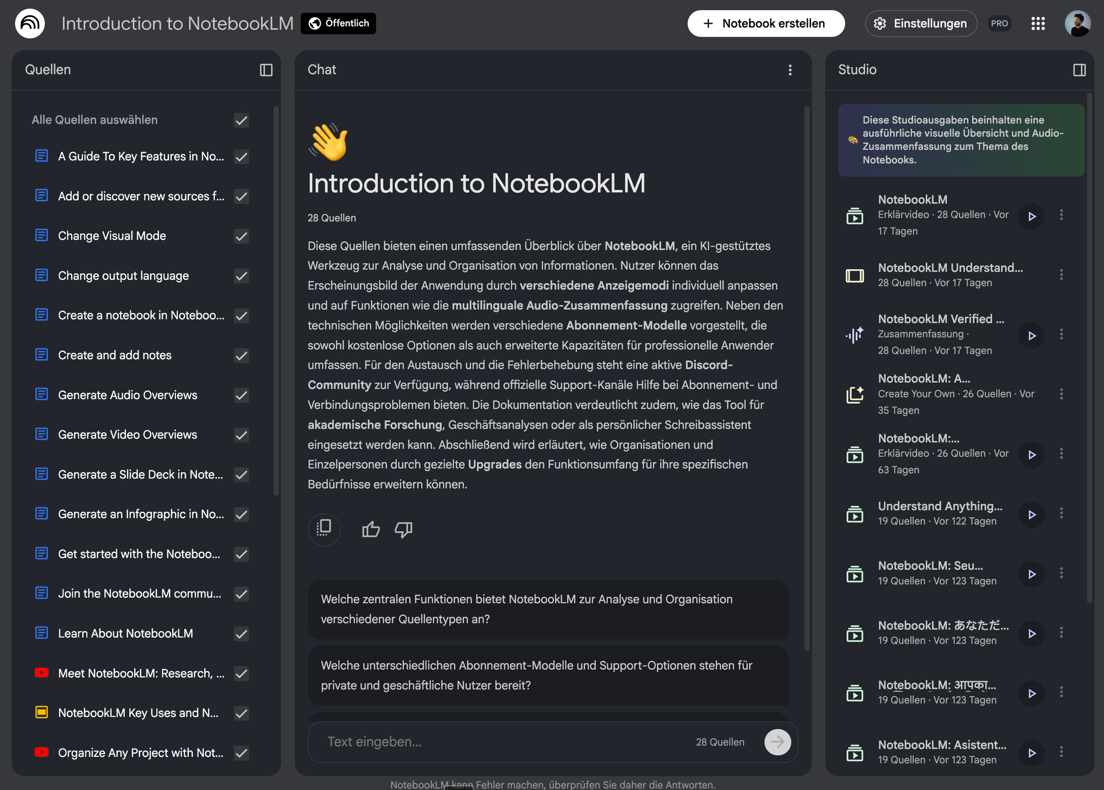The width and height of the screenshot is (1104, 790).
Task: Open the 'Learn About NotebookLM' source
Action: [x=125, y=633]
